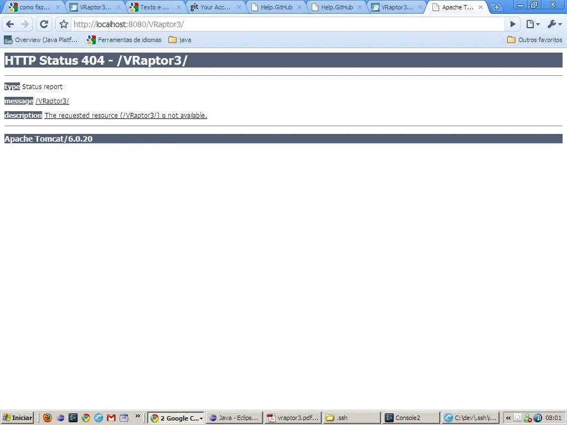The height and width of the screenshot is (425, 567).
Task: Focus the address bar showing localhost:8080/VRaptor3/
Action: click(287, 24)
